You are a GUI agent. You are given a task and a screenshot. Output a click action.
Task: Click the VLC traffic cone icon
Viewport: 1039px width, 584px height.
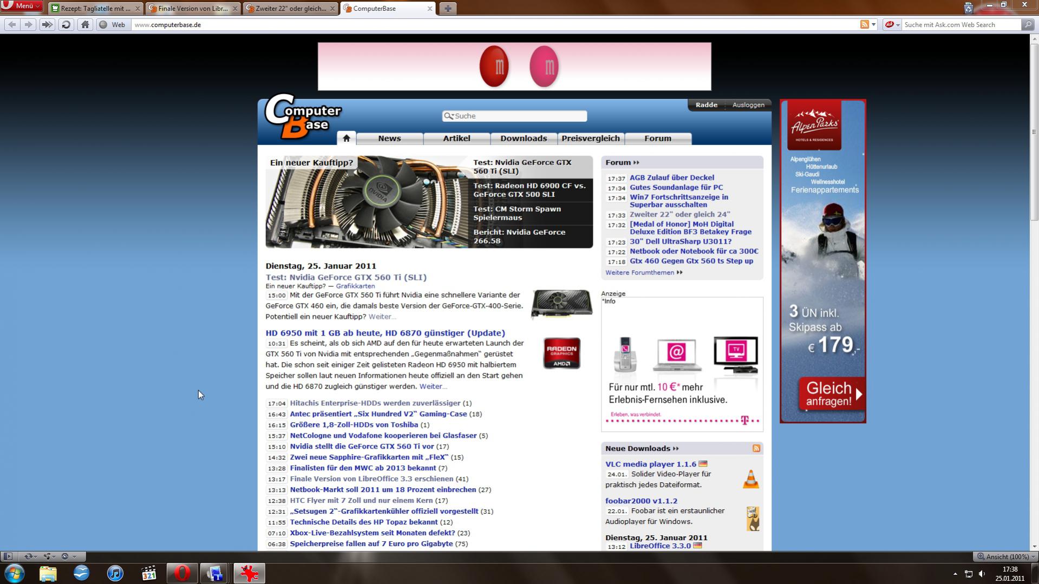click(x=750, y=479)
